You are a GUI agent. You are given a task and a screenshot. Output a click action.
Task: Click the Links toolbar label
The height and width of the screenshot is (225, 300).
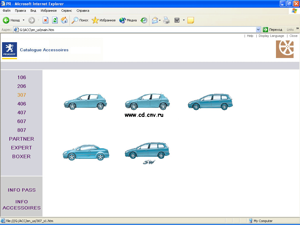click(x=290, y=30)
